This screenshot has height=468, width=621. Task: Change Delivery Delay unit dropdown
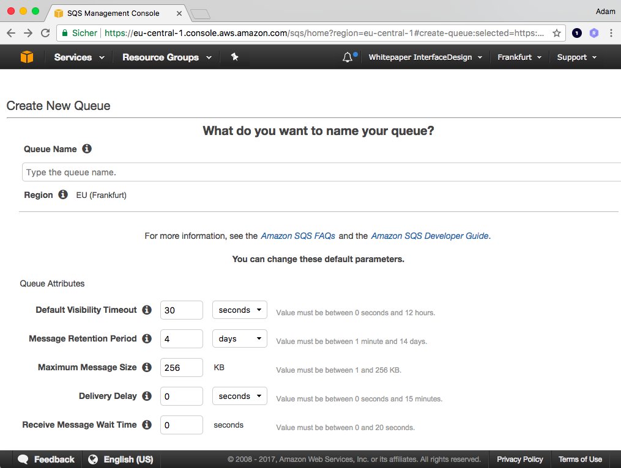click(x=240, y=396)
